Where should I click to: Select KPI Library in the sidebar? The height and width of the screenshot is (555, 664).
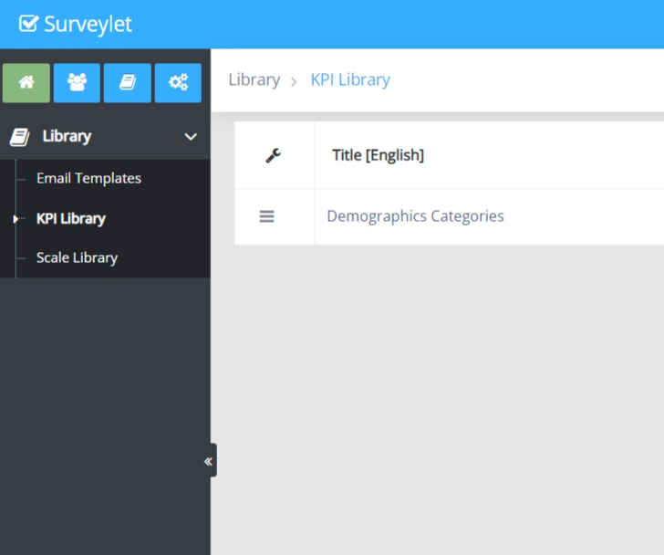(70, 218)
